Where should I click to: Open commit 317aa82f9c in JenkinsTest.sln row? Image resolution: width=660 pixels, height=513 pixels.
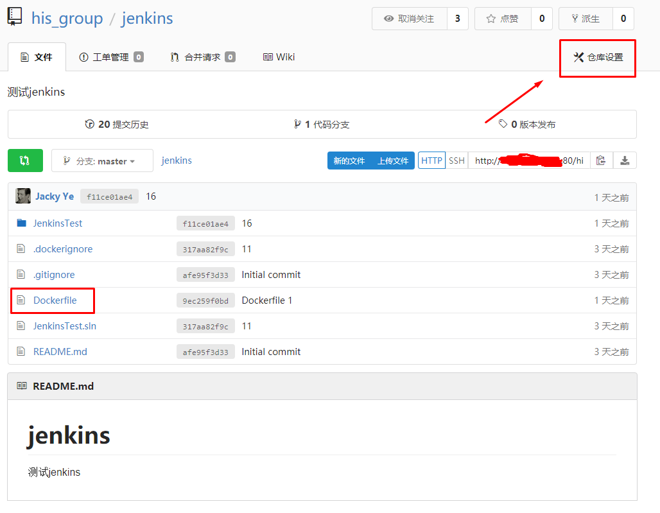coord(205,327)
